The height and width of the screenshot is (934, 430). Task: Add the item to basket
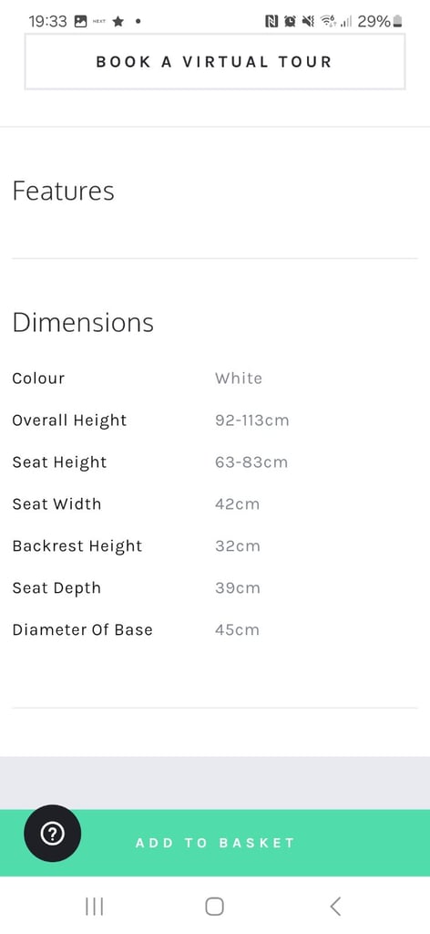(215, 842)
